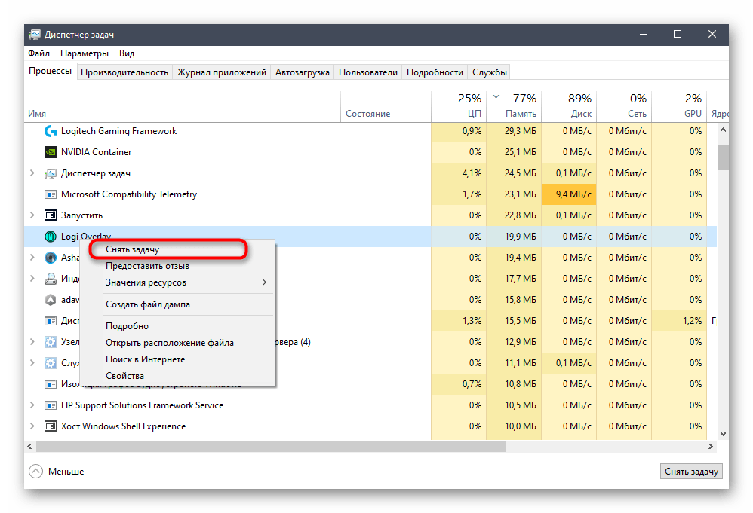Click the Слу process gear icon
The image size is (753, 513).
51,363
